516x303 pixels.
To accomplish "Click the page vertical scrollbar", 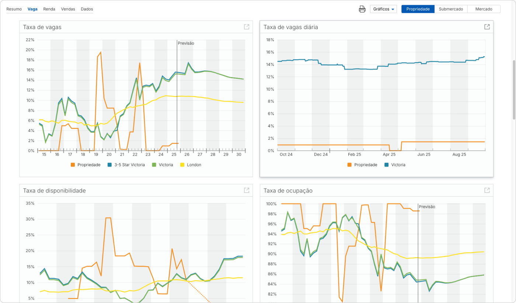I will pos(514,90).
